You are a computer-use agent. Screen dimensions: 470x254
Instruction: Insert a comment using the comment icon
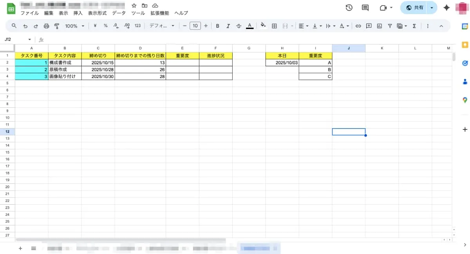(368, 25)
